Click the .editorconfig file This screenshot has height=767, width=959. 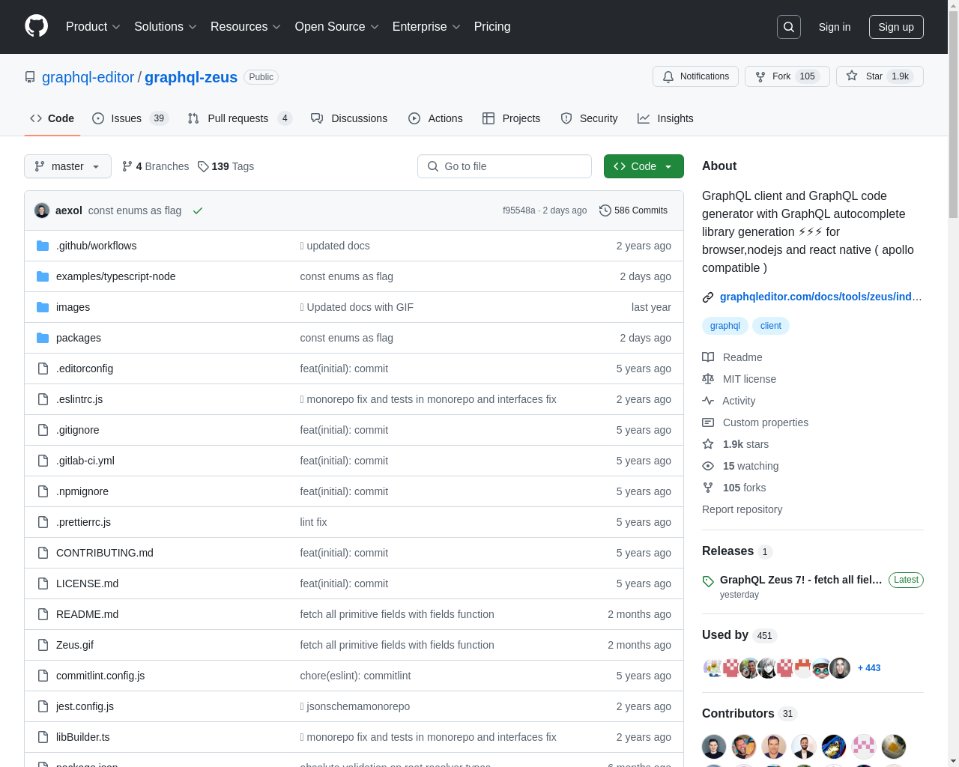pyautogui.click(x=85, y=369)
